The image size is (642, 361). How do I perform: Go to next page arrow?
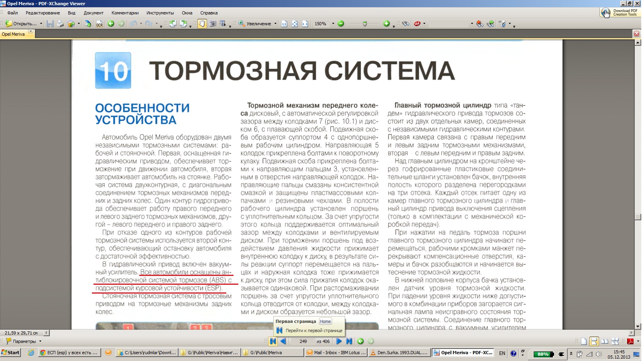[x=339, y=341]
